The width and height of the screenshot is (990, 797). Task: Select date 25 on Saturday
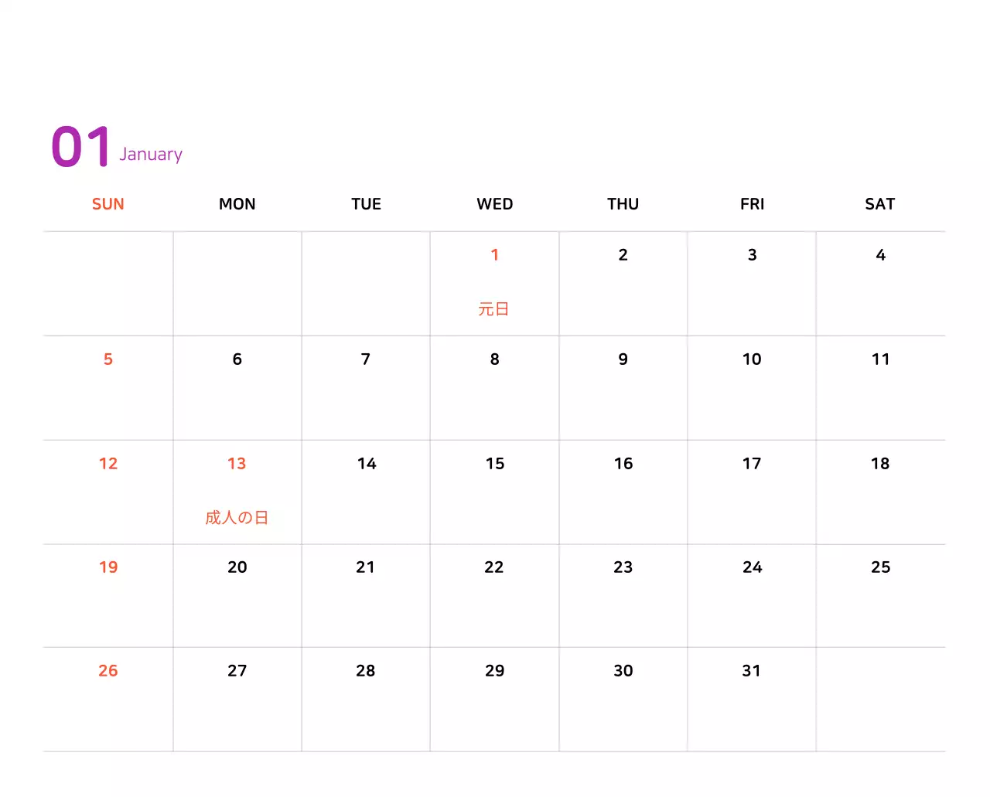click(x=880, y=567)
